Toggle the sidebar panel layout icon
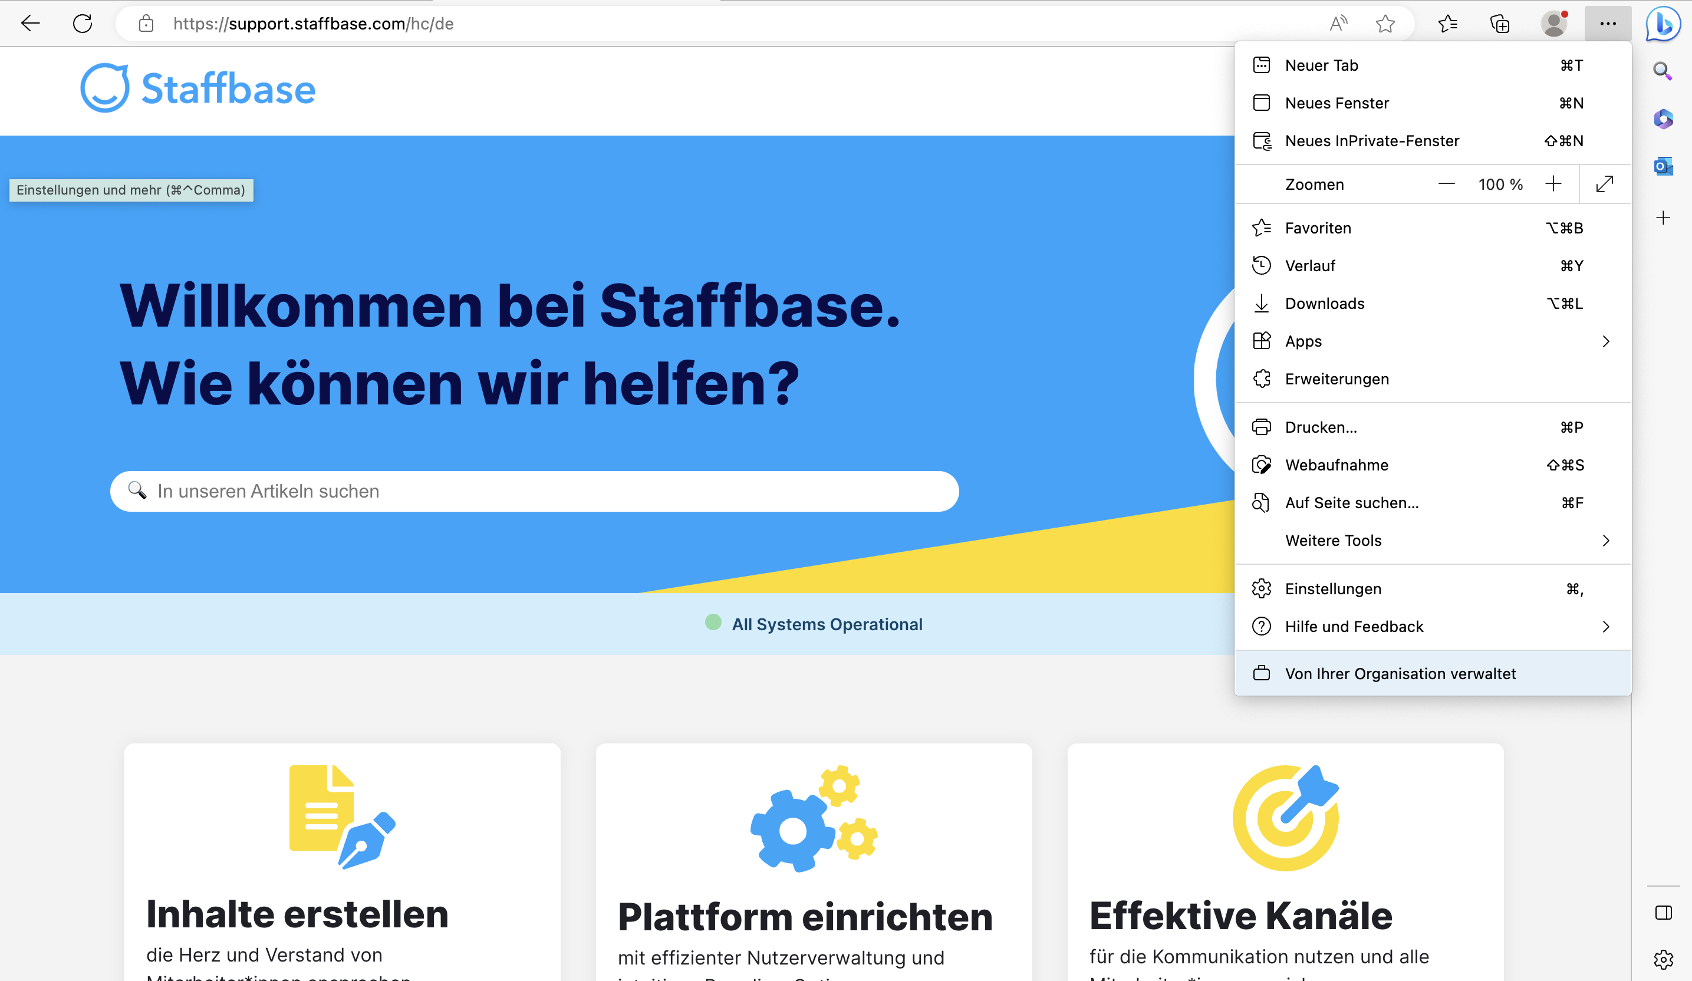Image resolution: width=1692 pixels, height=981 pixels. (x=1663, y=913)
